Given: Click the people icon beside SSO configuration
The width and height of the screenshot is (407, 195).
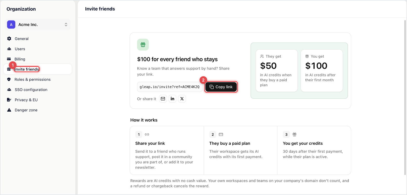Looking at the screenshot, I should pos(9,90).
